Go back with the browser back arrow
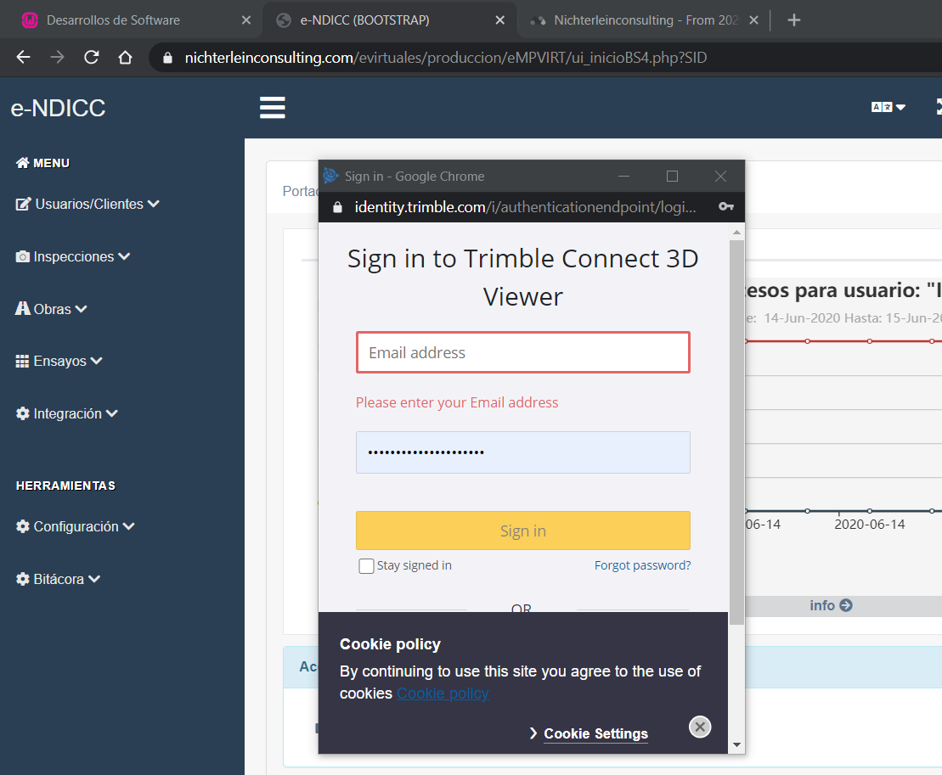This screenshot has width=942, height=775. (23, 58)
